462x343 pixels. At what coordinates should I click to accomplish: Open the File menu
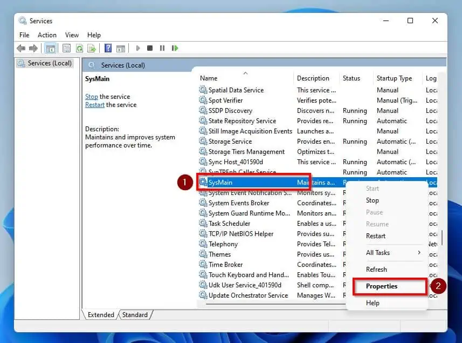coord(24,35)
